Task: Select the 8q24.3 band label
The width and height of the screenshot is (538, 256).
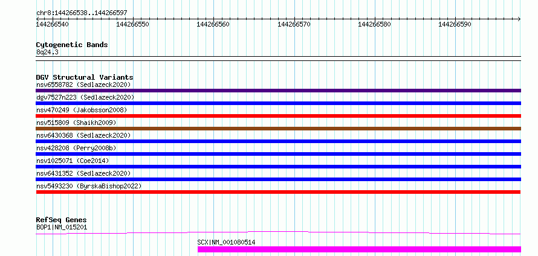Action: tap(47, 52)
